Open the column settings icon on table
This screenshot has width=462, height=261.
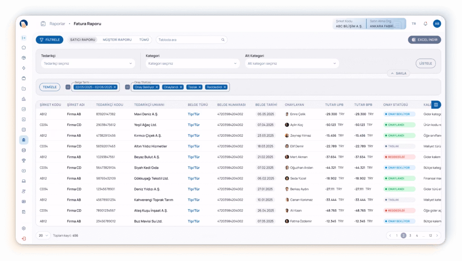click(436, 105)
